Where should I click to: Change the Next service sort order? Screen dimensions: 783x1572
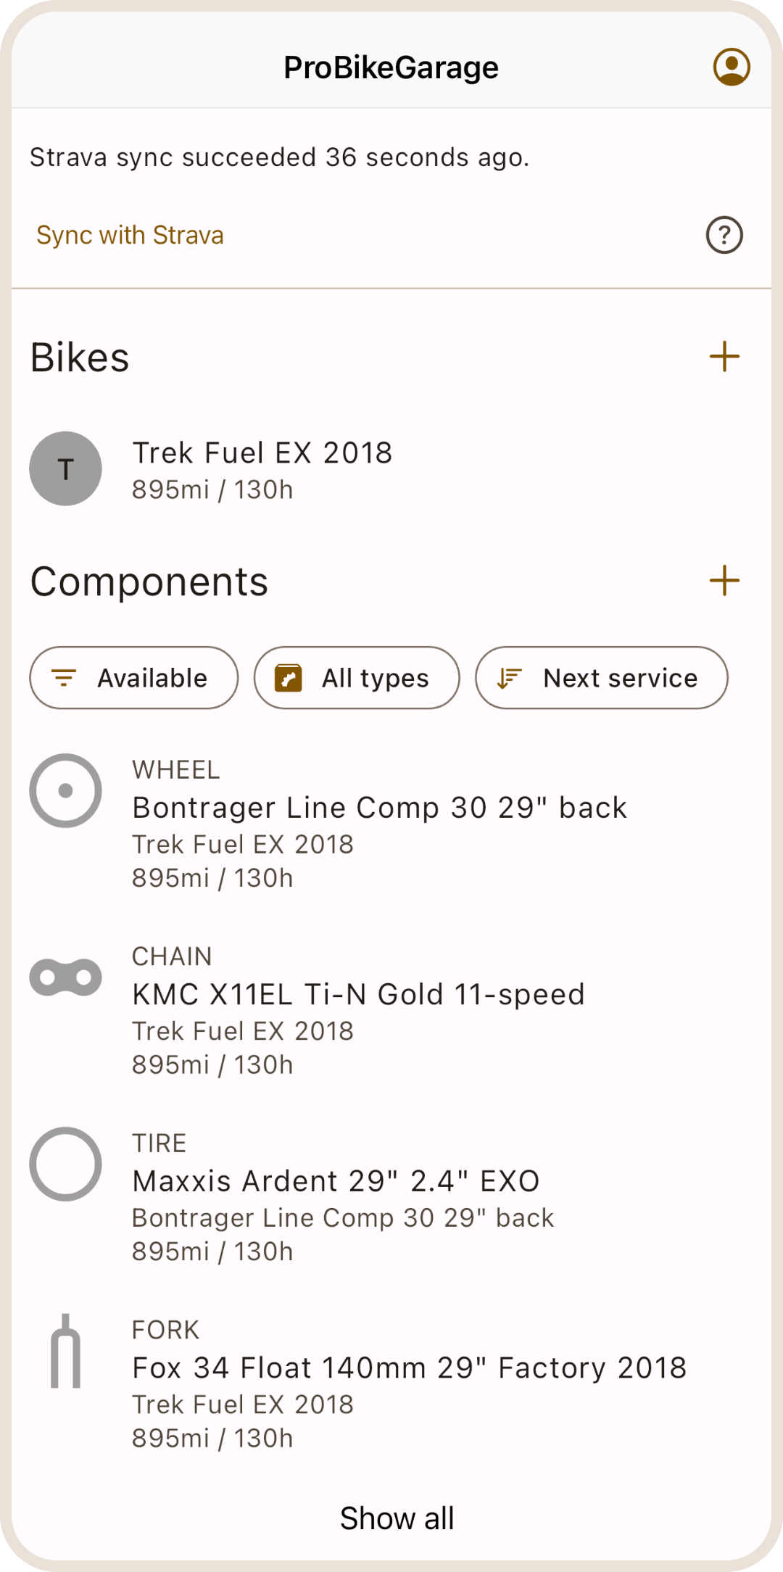tap(601, 678)
